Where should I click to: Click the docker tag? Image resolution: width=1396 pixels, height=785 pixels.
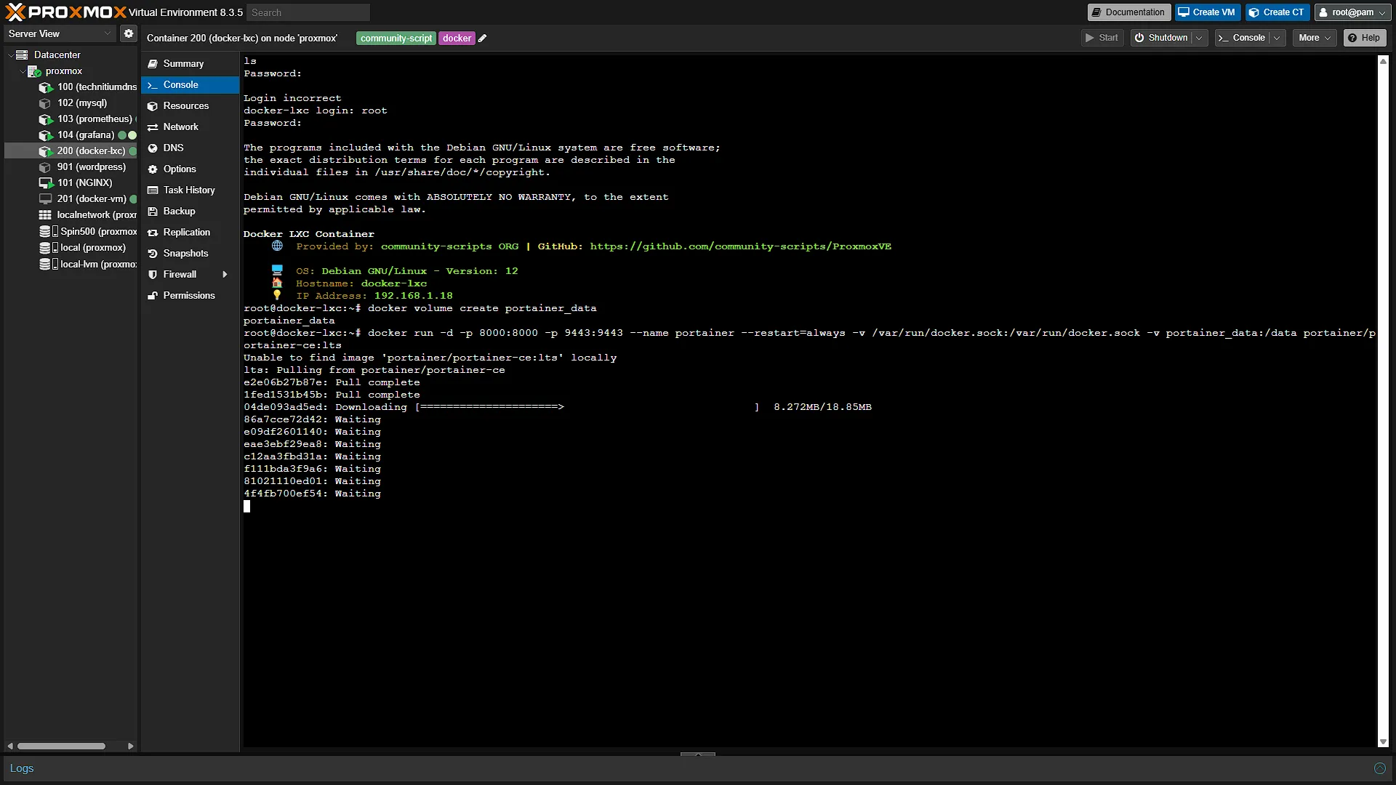pyautogui.click(x=457, y=39)
